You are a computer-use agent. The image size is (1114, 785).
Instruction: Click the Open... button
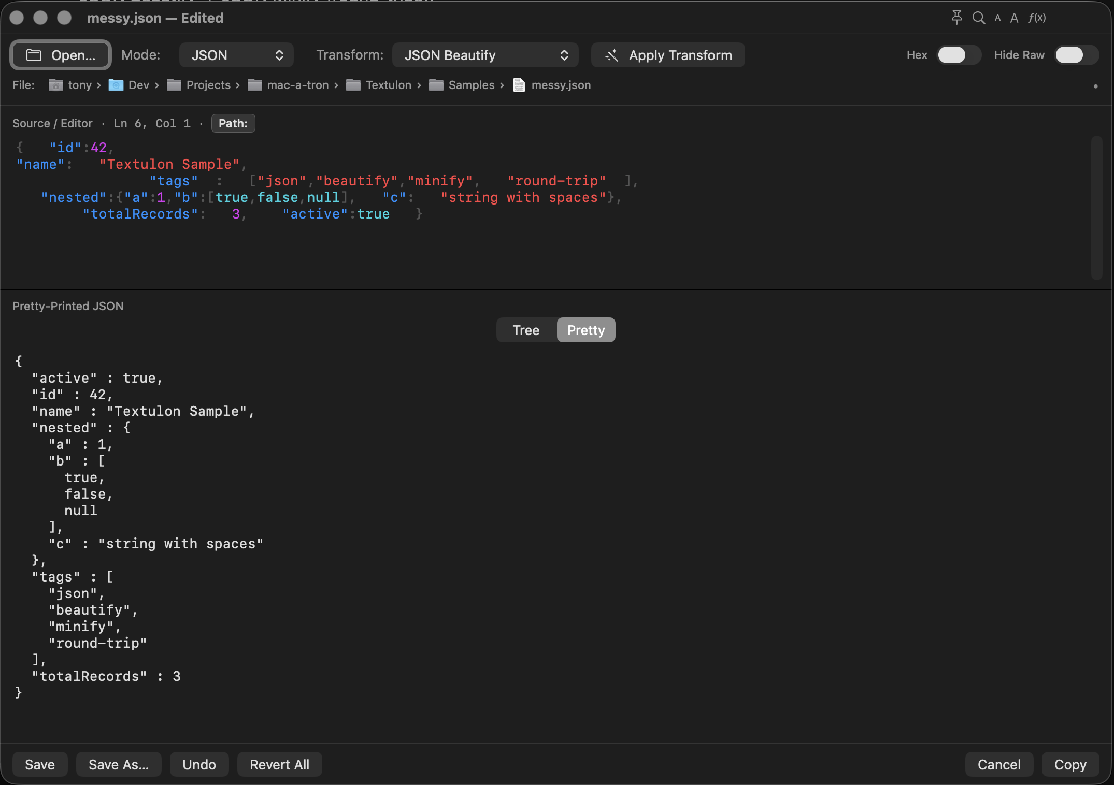tap(61, 55)
